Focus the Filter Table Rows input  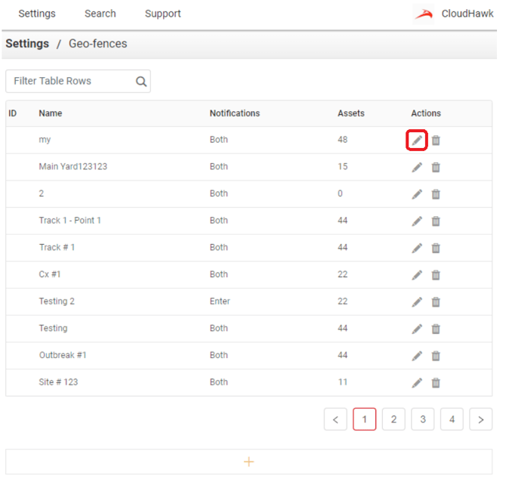pyautogui.click(x=70, y=82)
